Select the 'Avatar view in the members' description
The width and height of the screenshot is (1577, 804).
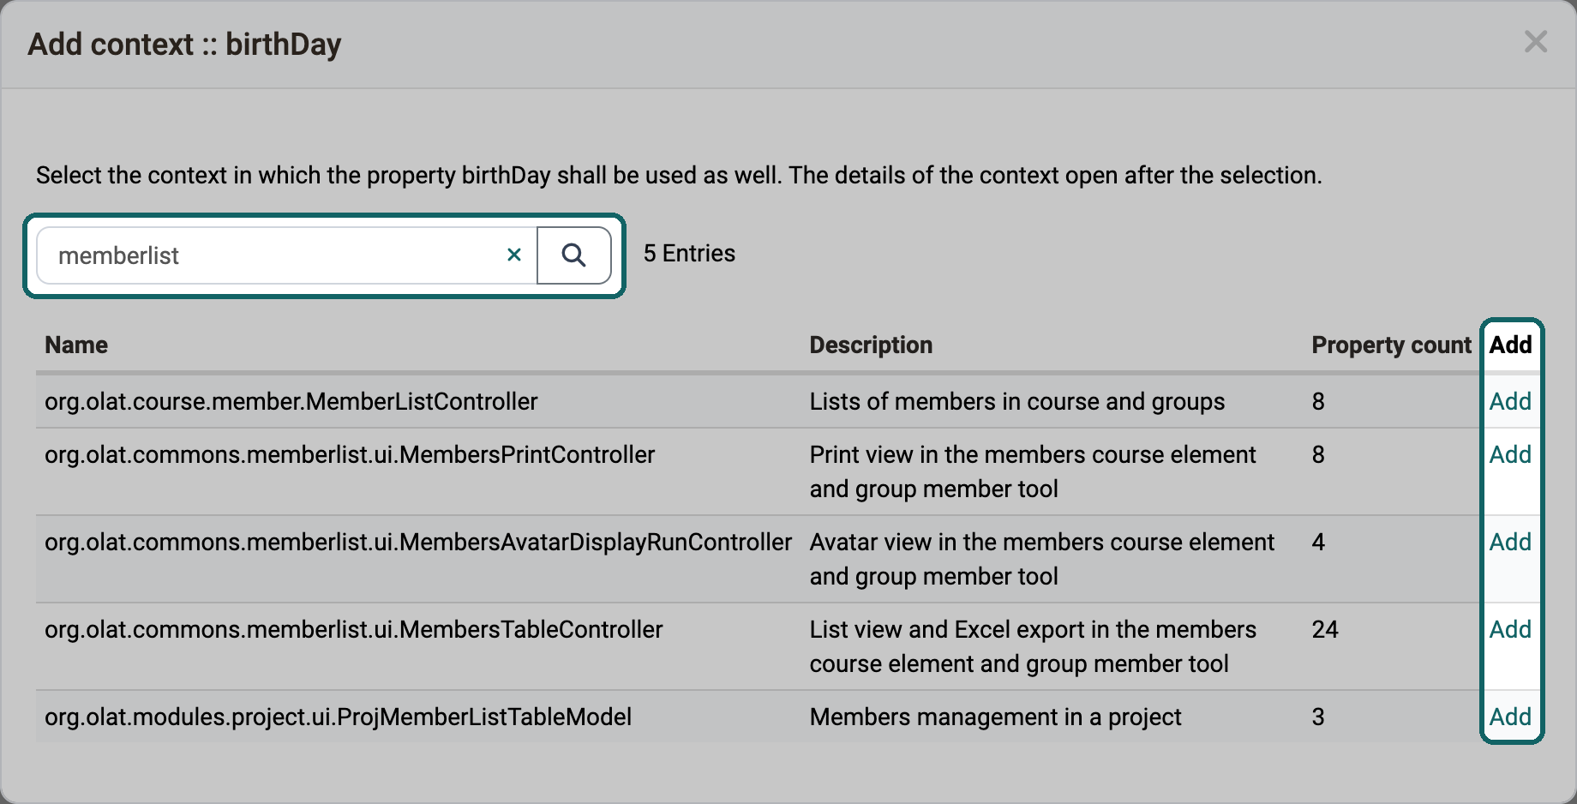(x=1042, y=559)
